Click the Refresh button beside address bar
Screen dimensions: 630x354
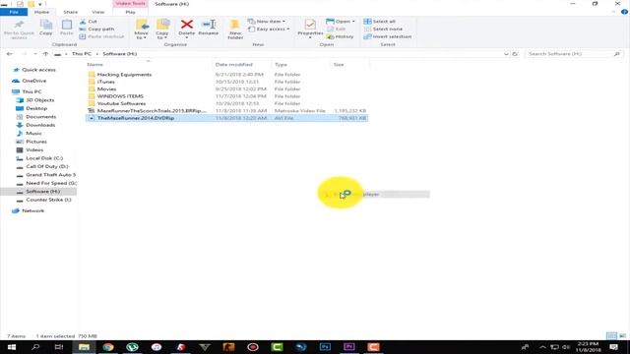coord(515,54)
